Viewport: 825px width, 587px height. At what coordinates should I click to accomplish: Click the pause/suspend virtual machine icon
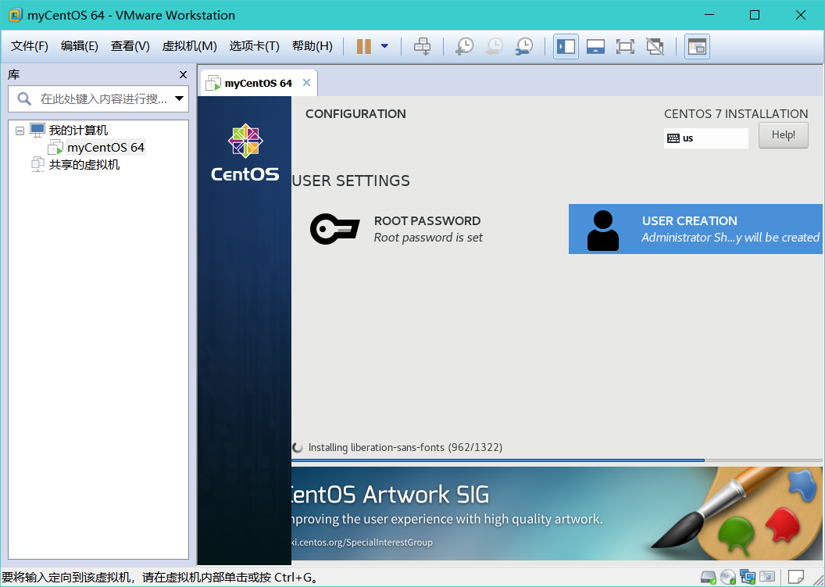tap(363, 46)
